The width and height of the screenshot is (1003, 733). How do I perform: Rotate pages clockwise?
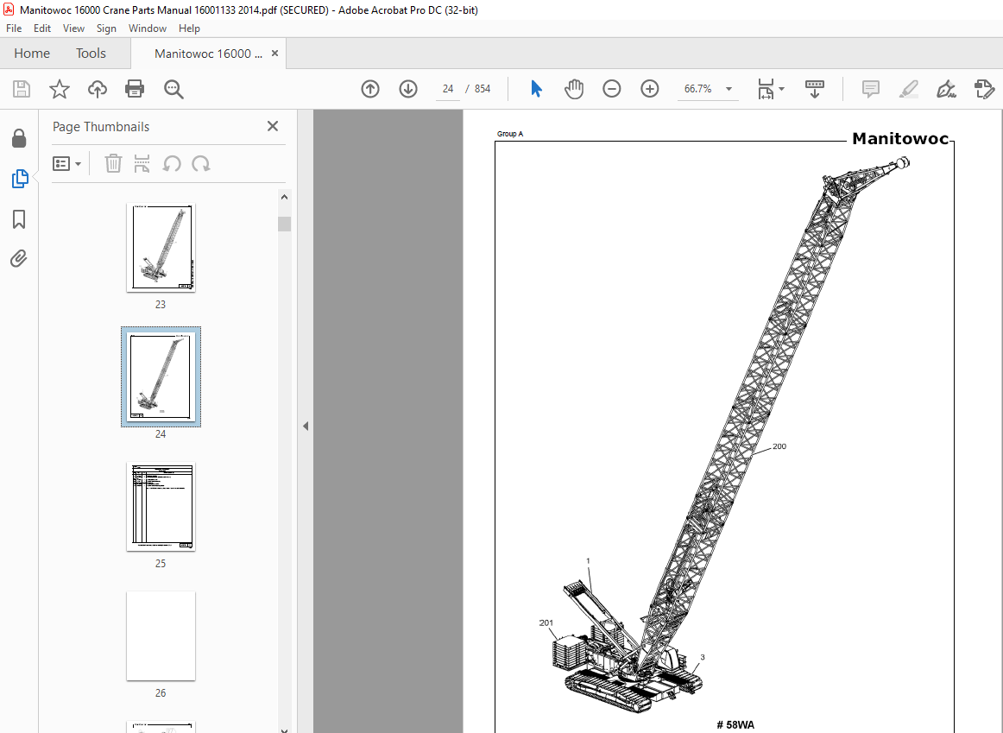tap(201, 164)
